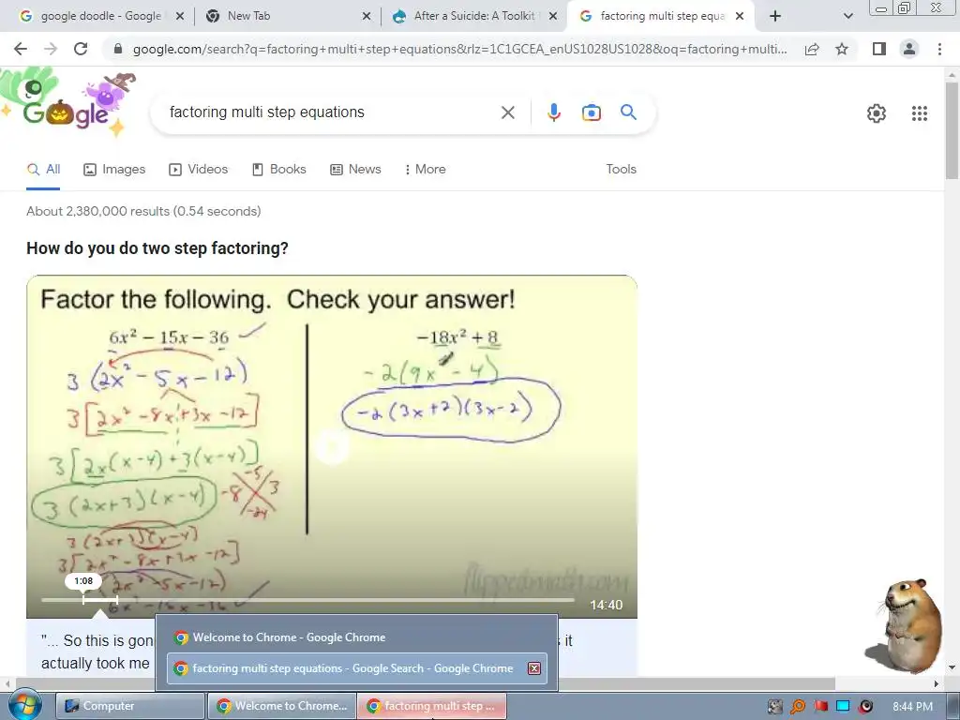Open Google quick settings gear
Screen dimensions: 960x720
[877, 113]
